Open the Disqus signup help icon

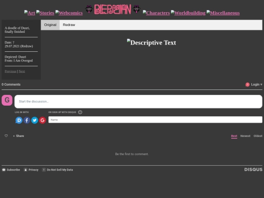tap(80, 112)
